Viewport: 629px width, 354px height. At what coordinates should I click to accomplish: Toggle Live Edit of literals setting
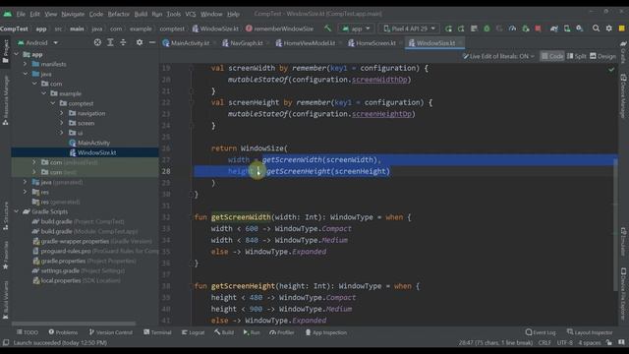click(498, 56)
